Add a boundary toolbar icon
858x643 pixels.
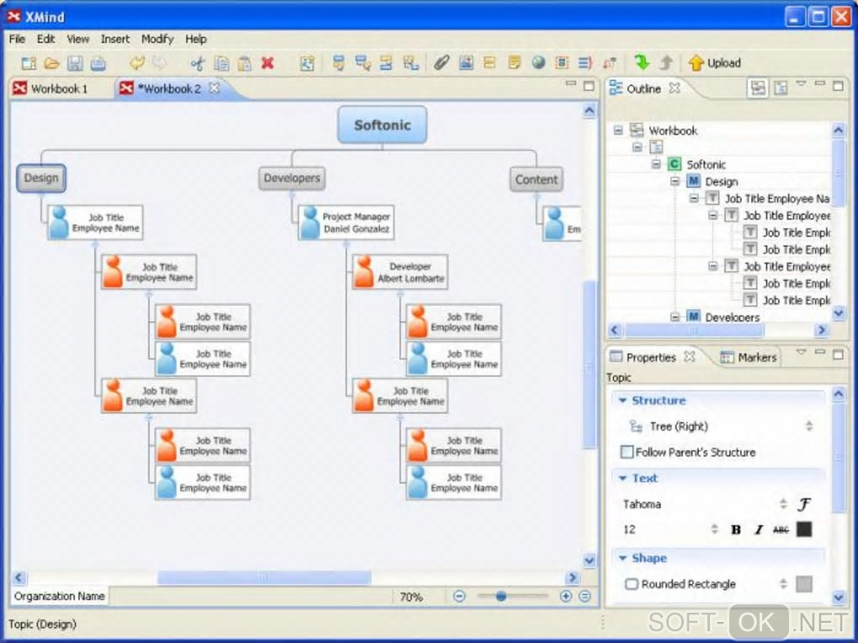[x=561, y=63]
